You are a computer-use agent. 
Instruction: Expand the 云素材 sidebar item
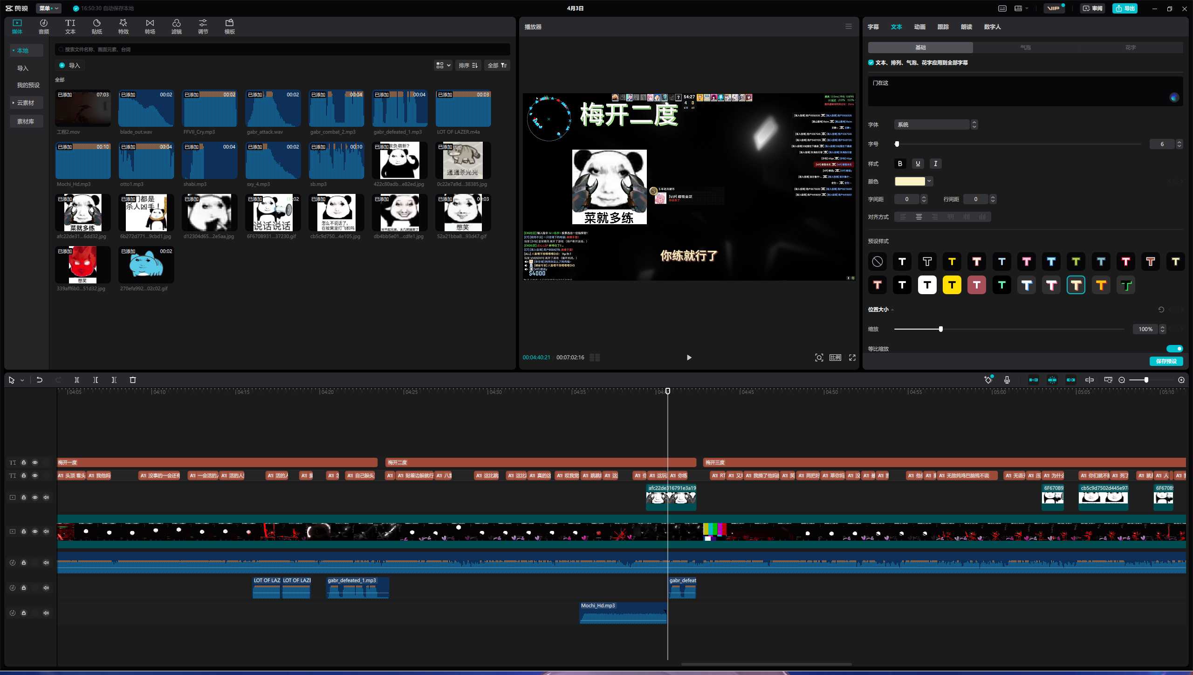[26, 103]
